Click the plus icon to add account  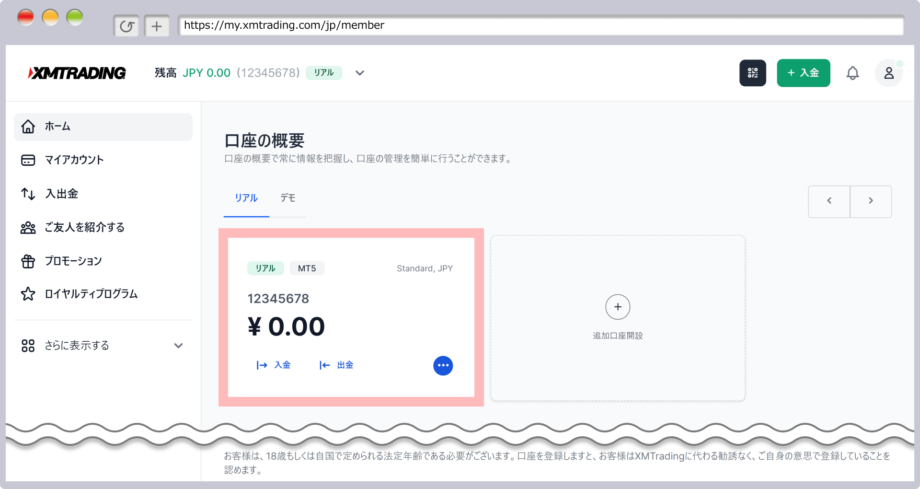click(x=618, y=307)
